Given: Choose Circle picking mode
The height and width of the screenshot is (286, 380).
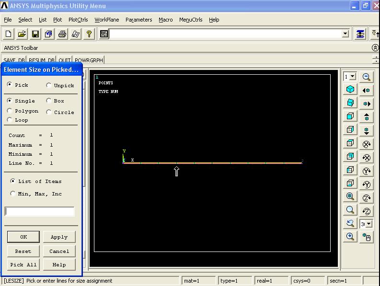Looking at the screenshot, I should click(49, 112).
